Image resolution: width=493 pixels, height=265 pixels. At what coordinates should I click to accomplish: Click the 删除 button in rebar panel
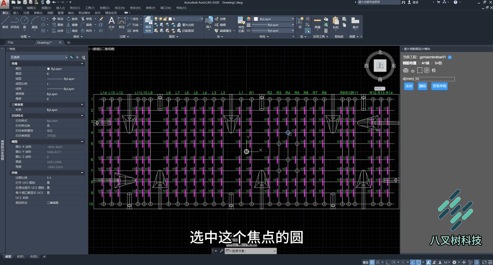[x=422, y=86]
